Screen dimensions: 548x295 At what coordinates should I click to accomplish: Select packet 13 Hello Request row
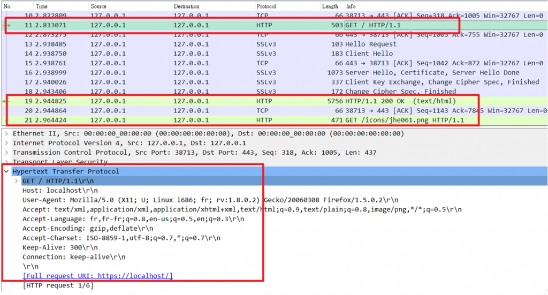click(274, 44)
